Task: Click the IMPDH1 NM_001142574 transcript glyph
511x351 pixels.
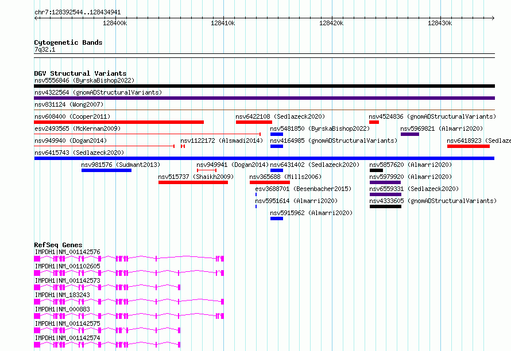Action: coord(107,345)
